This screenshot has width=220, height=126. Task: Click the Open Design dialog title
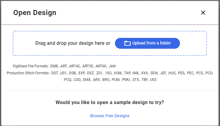click(x=35, y=13)
